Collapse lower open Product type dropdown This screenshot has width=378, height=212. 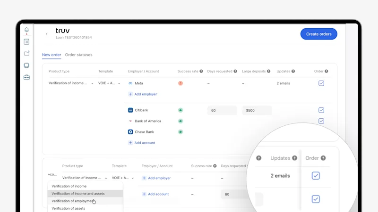(x=85, y=178)
